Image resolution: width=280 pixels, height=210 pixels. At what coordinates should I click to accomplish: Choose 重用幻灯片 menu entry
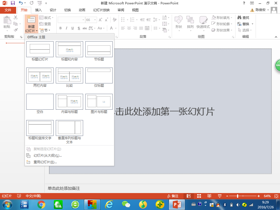click(69, 162)
